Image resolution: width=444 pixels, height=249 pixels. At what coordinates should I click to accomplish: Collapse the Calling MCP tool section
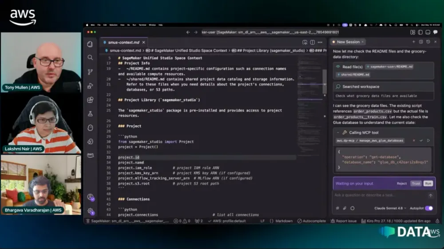[338, 132]
